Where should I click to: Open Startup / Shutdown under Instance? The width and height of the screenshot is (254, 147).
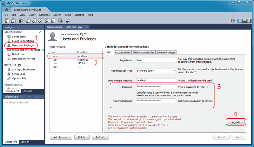click(x=23, y=69)
